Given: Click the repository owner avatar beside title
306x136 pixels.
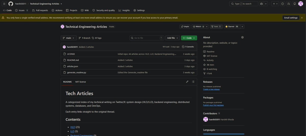Looking at the screenshot, I should tap(62, 27).
